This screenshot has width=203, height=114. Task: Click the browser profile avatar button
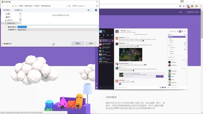pos(182,1)
